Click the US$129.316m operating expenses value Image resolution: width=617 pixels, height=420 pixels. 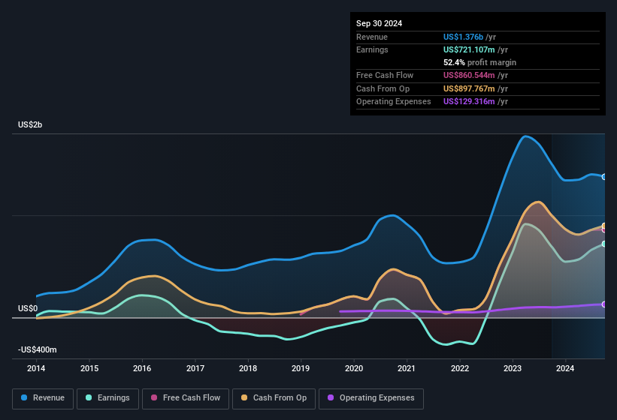(469, 102)
